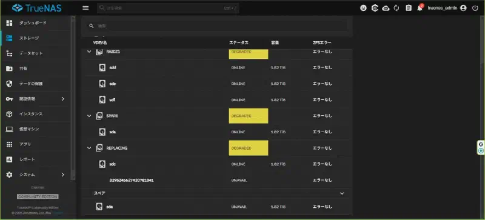Select the sdf disk row
The image size is (485, 220).
[x=217, y=99]
